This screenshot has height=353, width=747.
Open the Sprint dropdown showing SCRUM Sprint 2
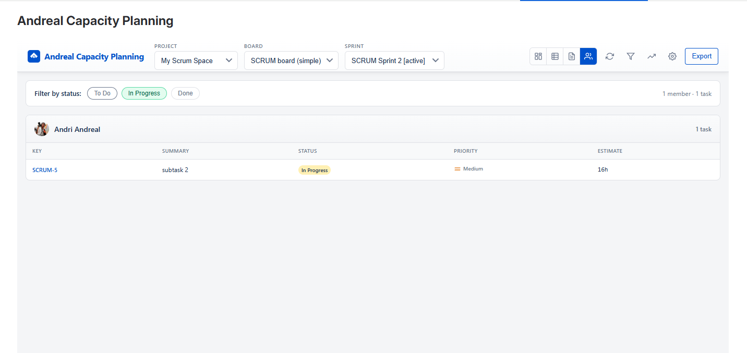pyautogui.click(x=394, y=60)
